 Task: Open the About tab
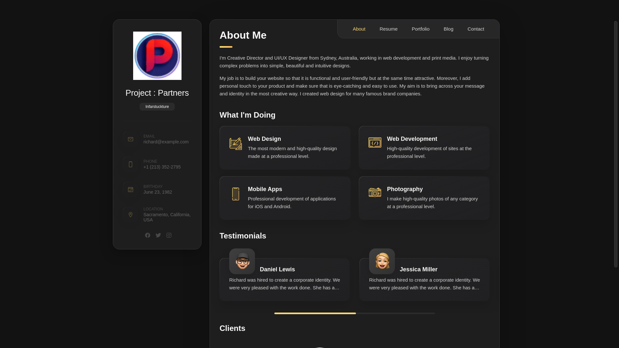(359, 29)
